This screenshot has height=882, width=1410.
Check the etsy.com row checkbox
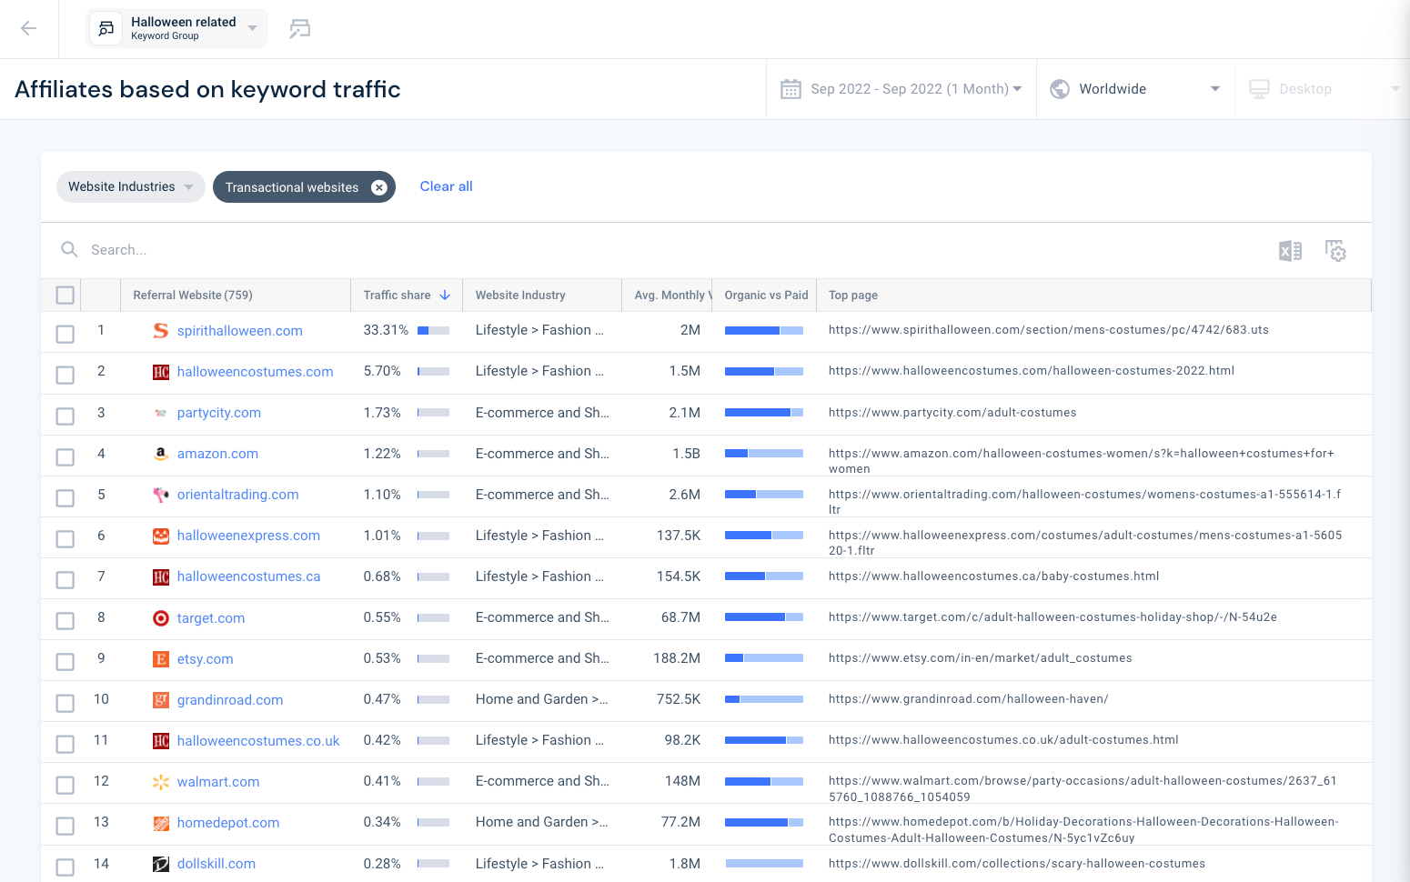coord(65,661)
